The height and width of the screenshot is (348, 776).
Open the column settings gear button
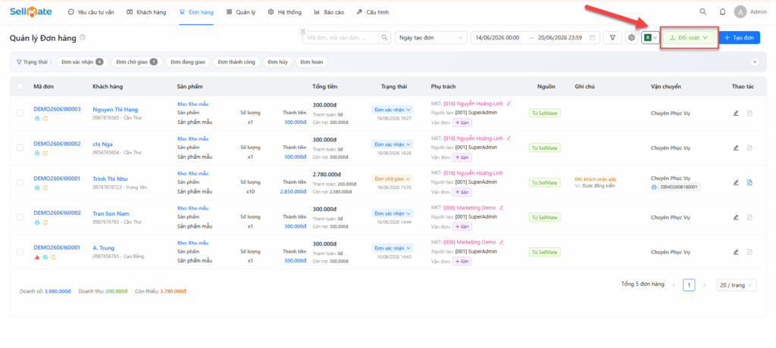(x=631, y=38)
